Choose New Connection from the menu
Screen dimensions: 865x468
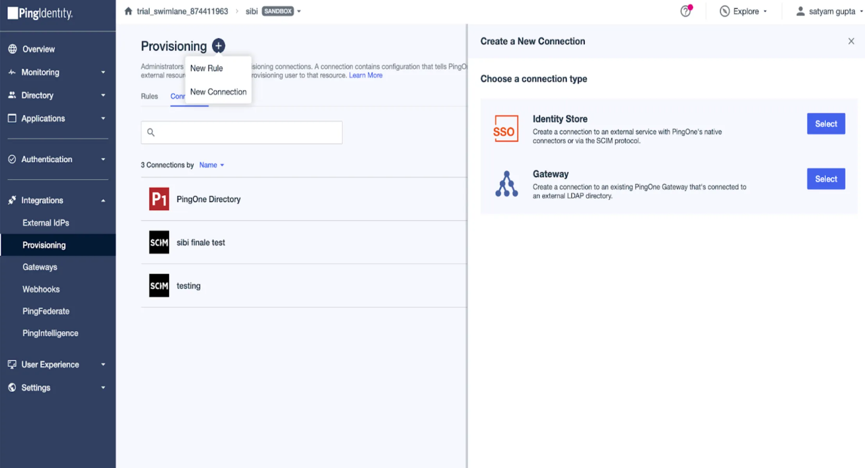pyautogui.click(x=218, y=92)
